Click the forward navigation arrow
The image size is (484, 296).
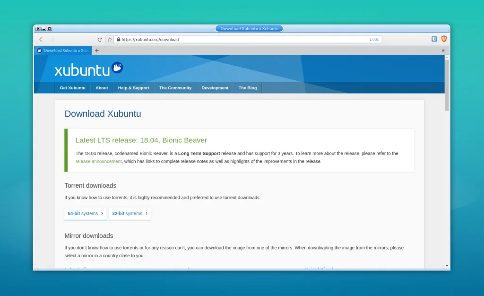(x=53, y=39)
